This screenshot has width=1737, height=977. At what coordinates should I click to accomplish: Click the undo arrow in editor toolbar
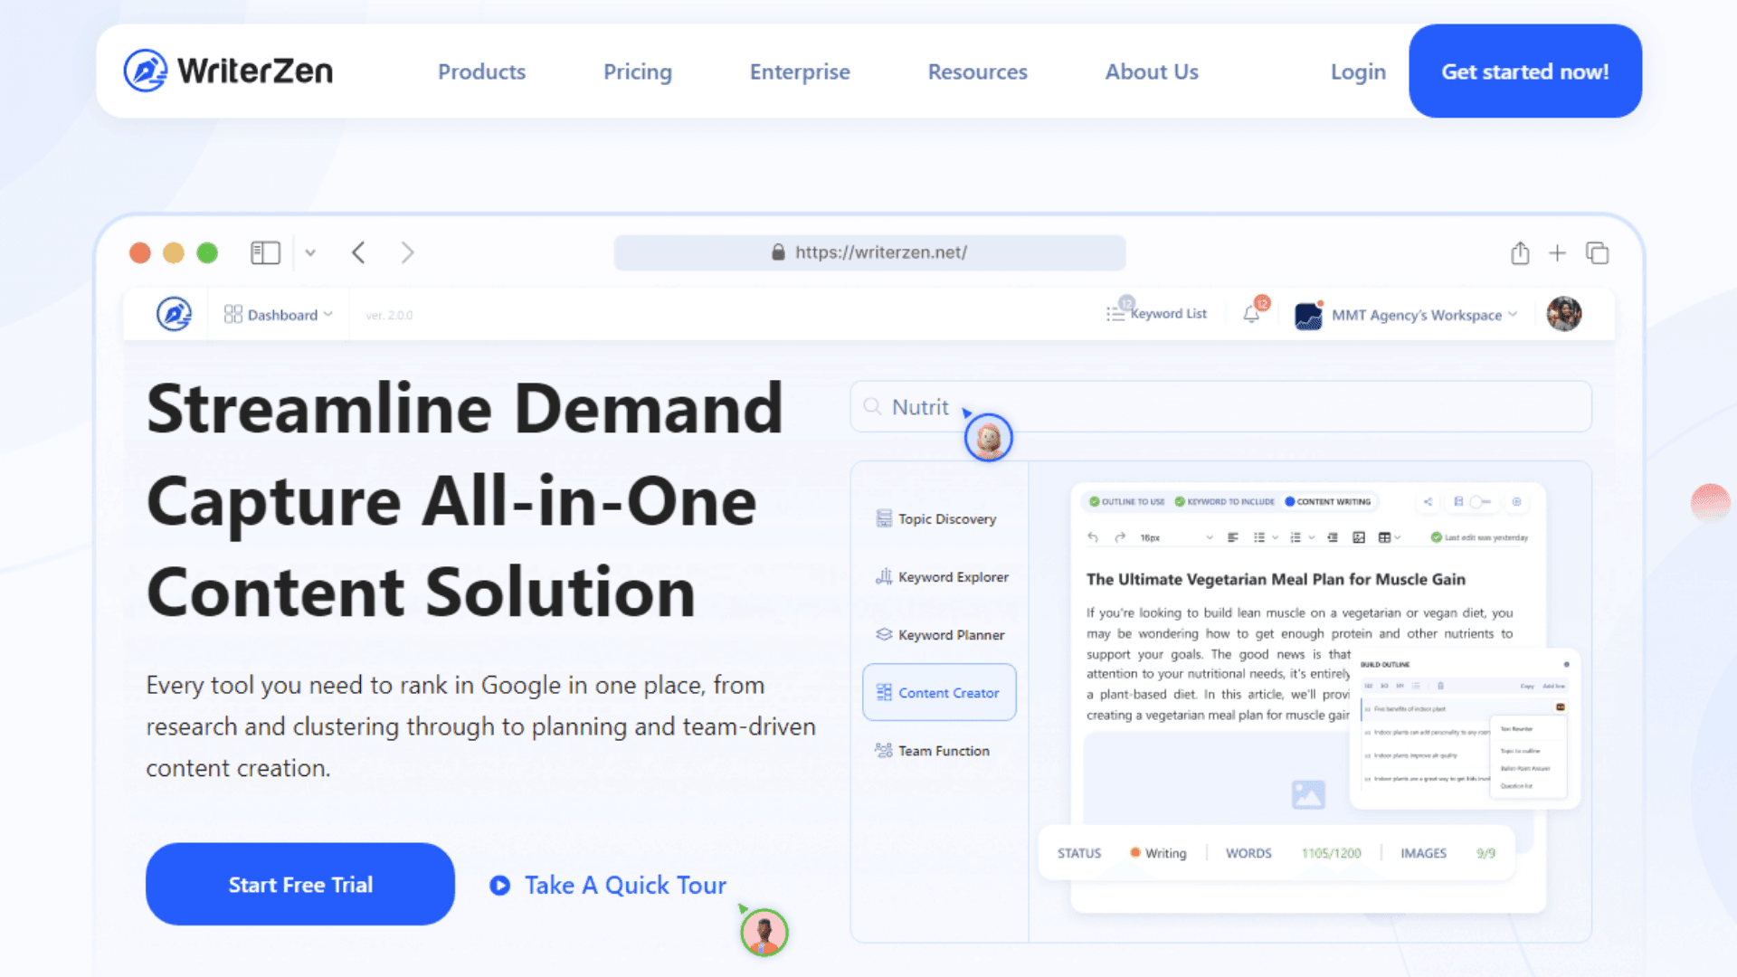1093,537
